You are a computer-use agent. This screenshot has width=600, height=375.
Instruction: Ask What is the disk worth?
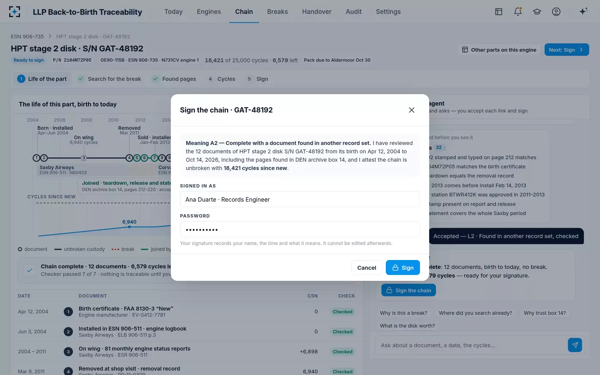(x=407, y=326)
